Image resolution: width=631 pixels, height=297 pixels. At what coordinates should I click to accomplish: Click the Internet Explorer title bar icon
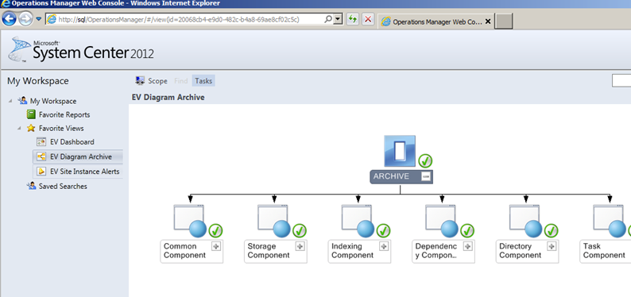6,4
